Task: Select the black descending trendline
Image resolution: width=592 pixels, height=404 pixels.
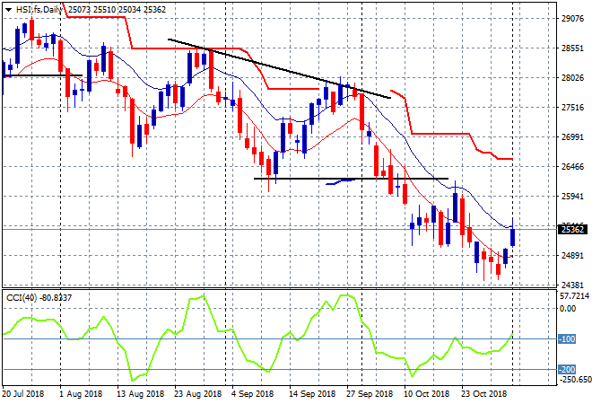Action: point(279,68)
